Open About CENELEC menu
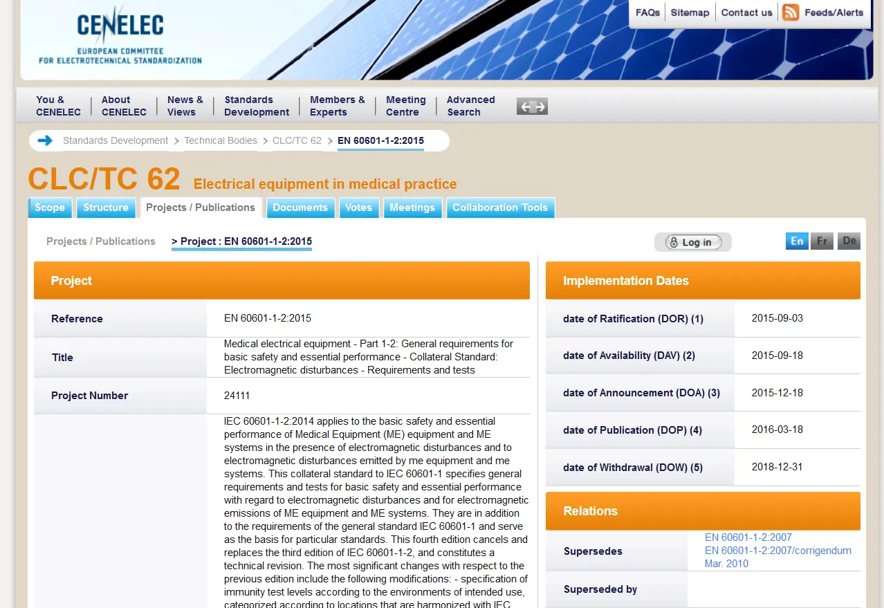The width and height of the screenshot is (884, 608). pyautogui.click(x=124, y=106)
